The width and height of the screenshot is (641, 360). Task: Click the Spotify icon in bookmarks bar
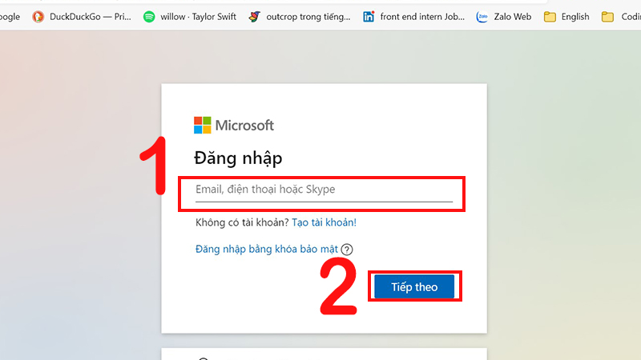pos(149,16)
